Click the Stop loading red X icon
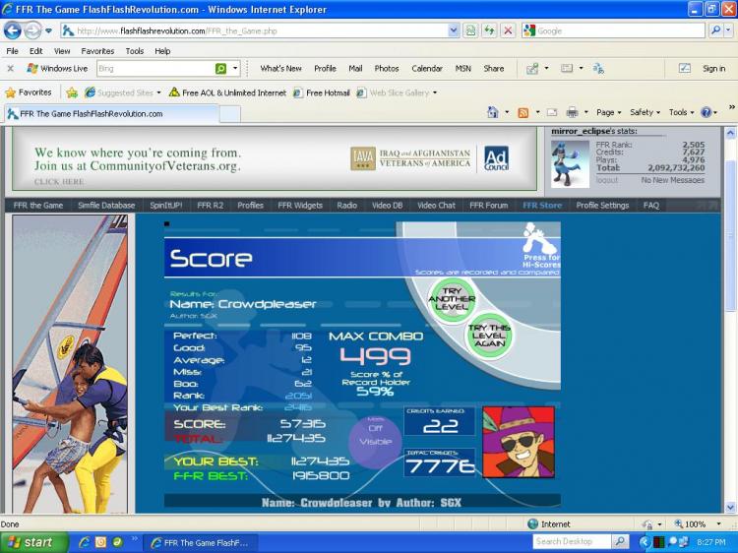 pos(508,31)
